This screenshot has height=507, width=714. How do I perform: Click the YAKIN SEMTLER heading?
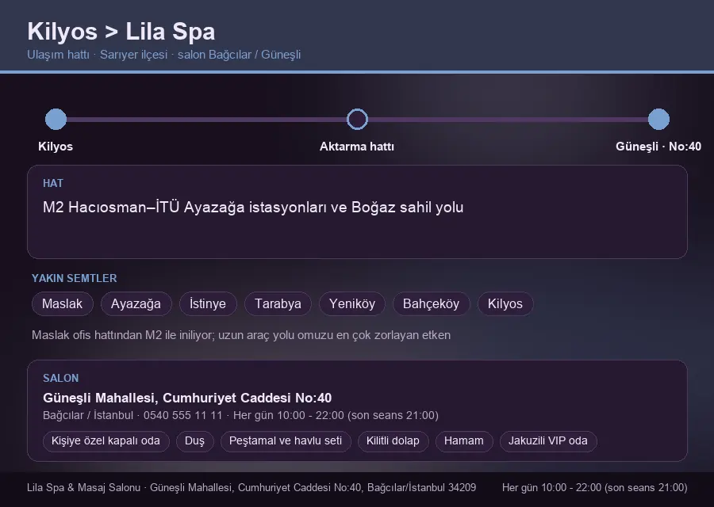click(x=75, y=278)
